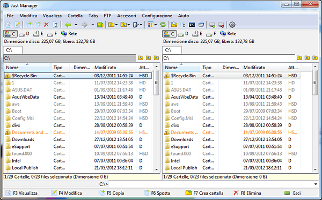Select drive F in left panel
Screen dimensions: 322x200
coord(52,34)
